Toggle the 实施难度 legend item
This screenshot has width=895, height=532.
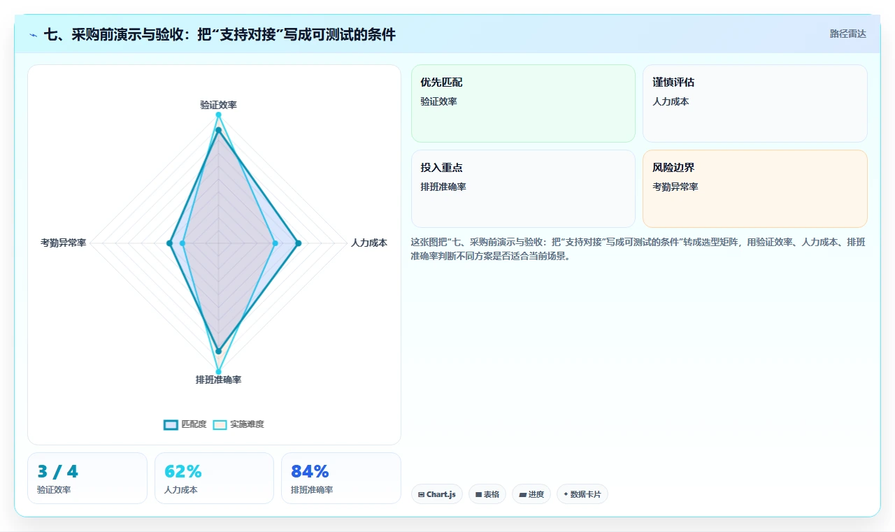(x=238, y=424)
